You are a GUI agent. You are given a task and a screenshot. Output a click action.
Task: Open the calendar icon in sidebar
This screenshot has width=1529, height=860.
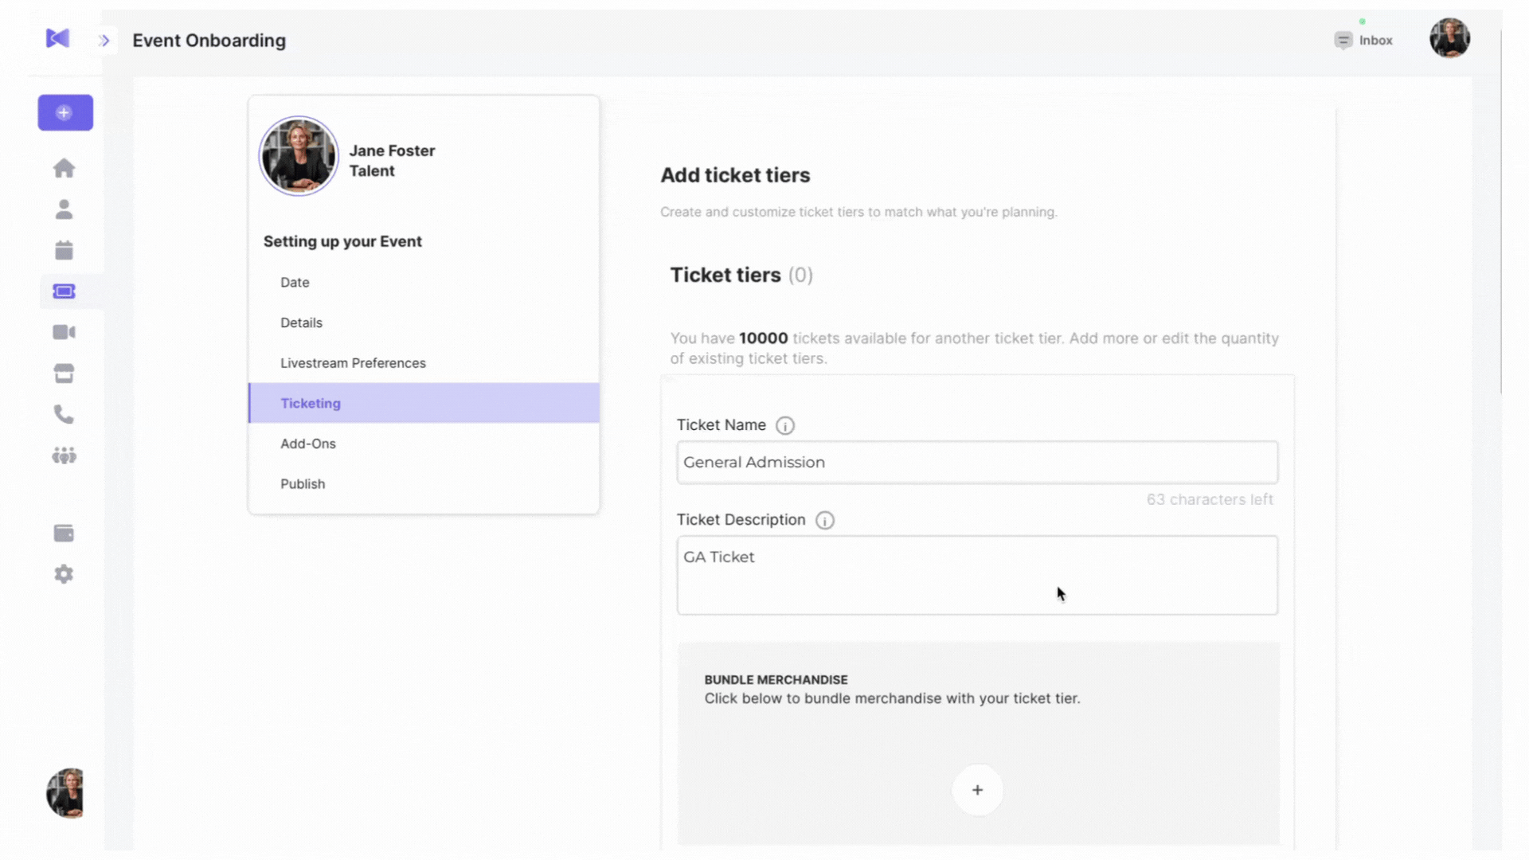[65, 251]
